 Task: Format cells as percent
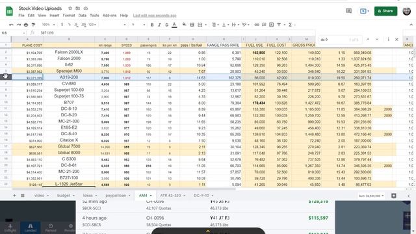tap(69, 25)
